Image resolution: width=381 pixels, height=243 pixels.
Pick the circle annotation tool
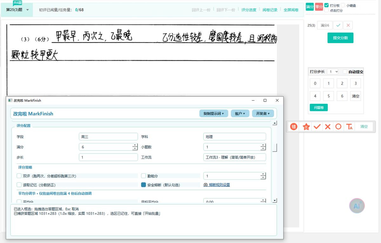338,127
